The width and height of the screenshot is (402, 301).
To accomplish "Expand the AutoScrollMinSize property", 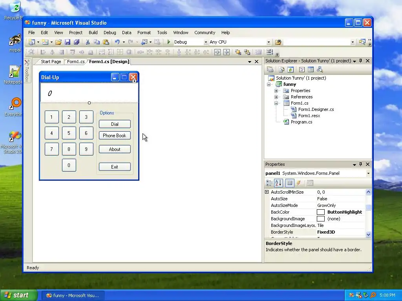I will tap(267, 192).
